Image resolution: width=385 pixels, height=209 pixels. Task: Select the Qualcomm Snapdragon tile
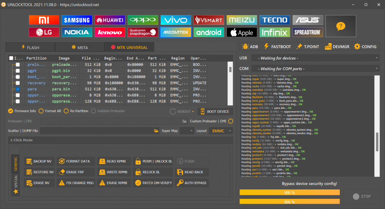click(x=143, y=32)
